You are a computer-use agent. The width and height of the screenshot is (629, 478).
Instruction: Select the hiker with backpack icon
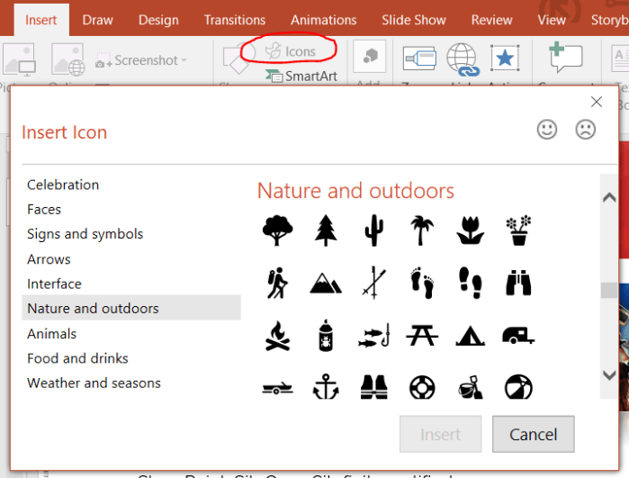point(277,283)
